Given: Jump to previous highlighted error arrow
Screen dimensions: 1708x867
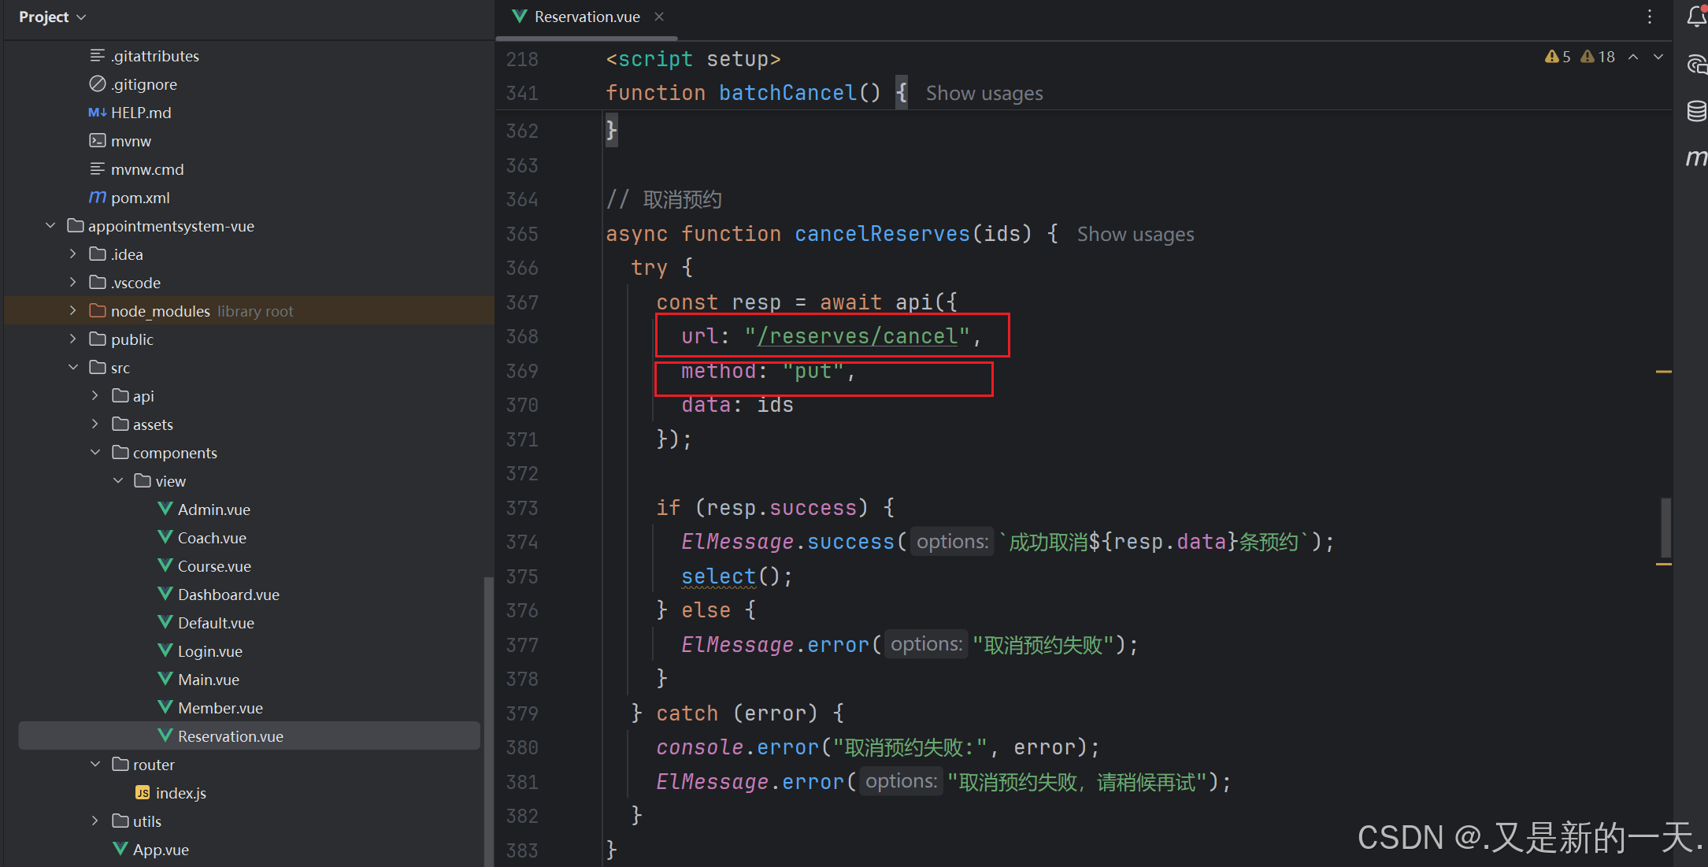Looking at the screenshot, I should coord(1633,57).
